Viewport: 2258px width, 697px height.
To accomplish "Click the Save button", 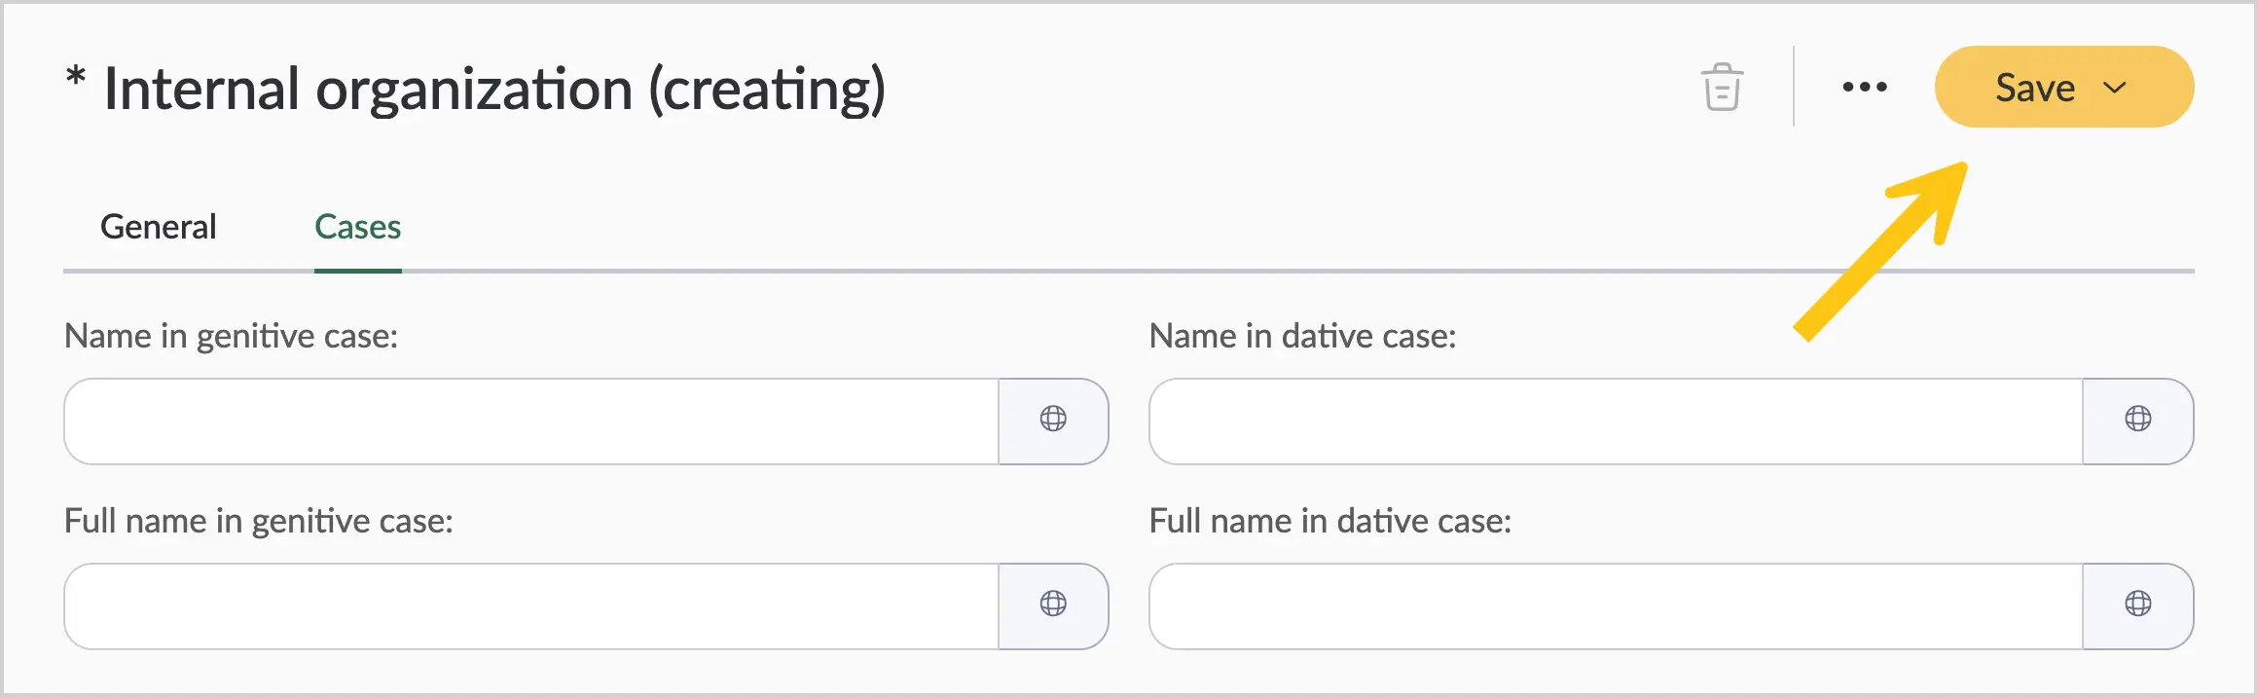I will click(x=2035, y=88).
